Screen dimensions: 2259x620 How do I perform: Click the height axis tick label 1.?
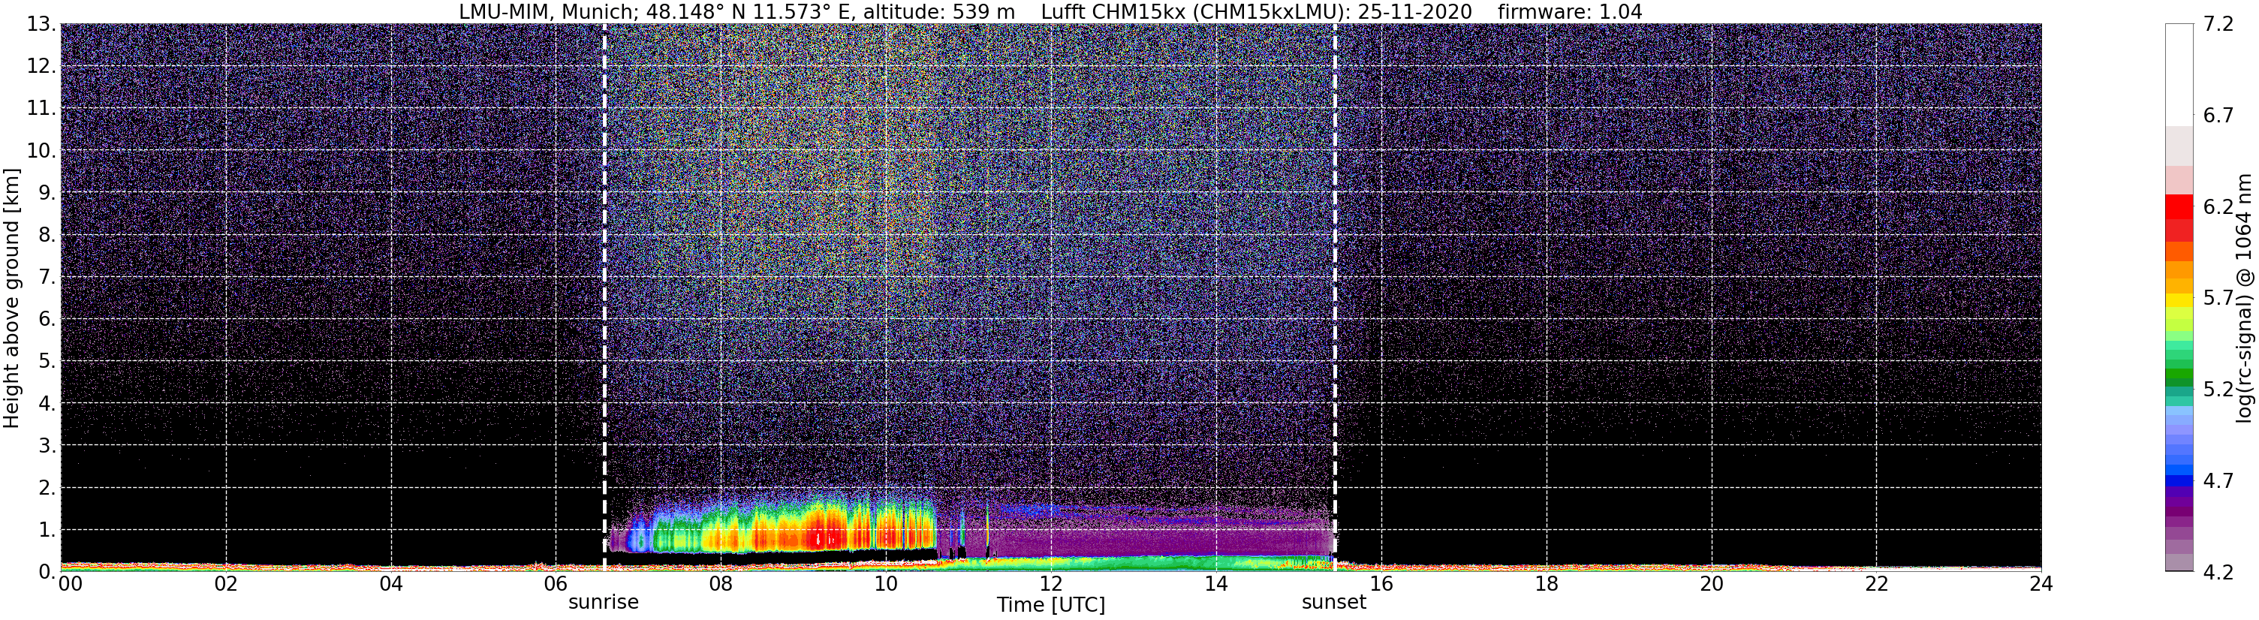point(47,530)
